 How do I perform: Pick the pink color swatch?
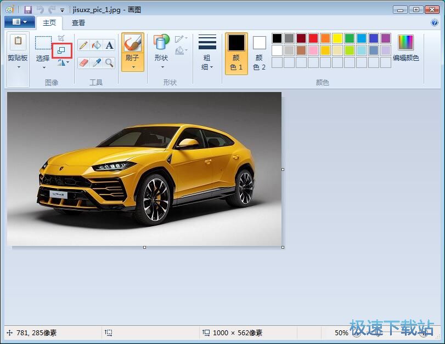coord(313,50)
